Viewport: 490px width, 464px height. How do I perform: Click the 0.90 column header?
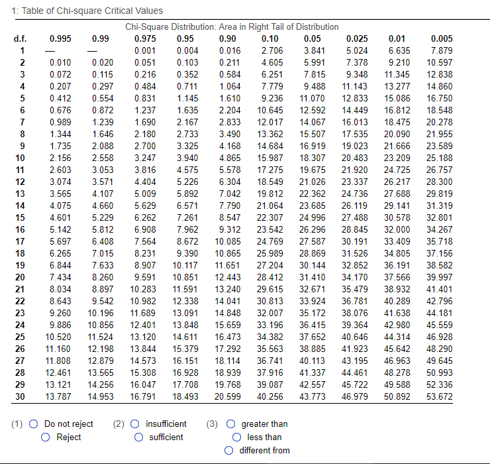[x=228, y=39]
